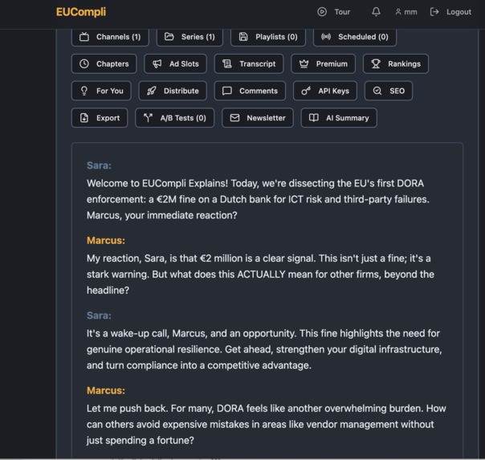Manage API Keys
The image size is (485, 460).
[x=325, y=91]
